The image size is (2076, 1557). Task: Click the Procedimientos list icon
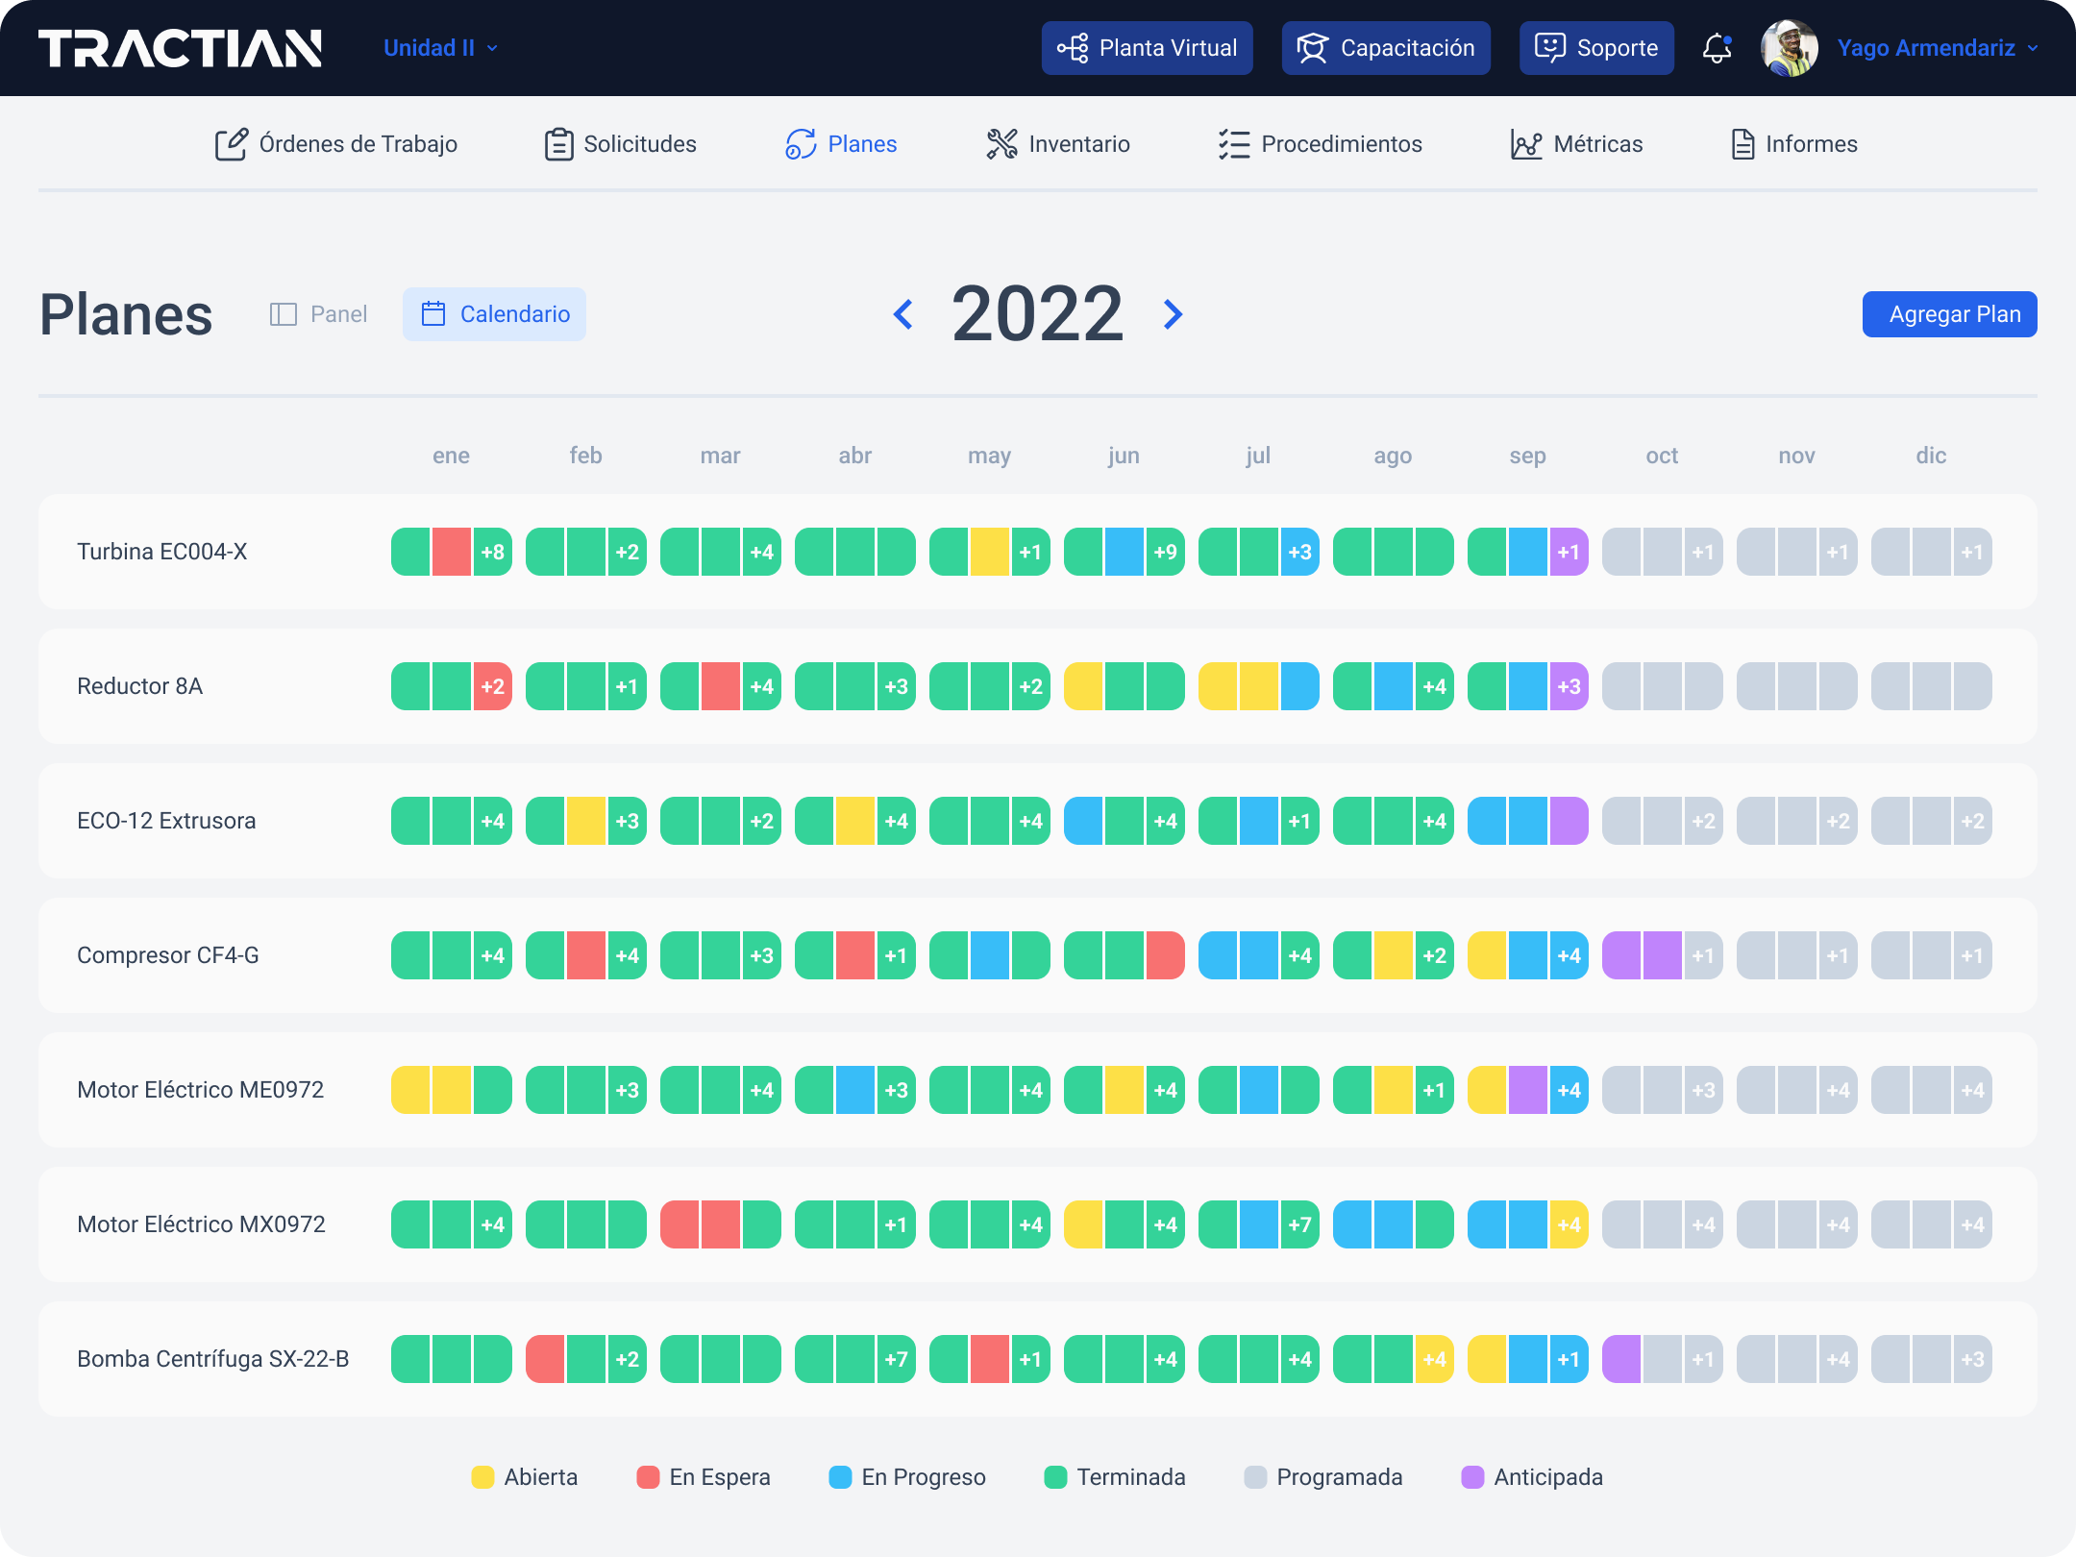click(x=1233, y=144)
